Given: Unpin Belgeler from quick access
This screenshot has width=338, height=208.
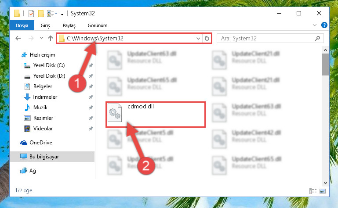Looking at the screenshot, I should tap(91, 86).
